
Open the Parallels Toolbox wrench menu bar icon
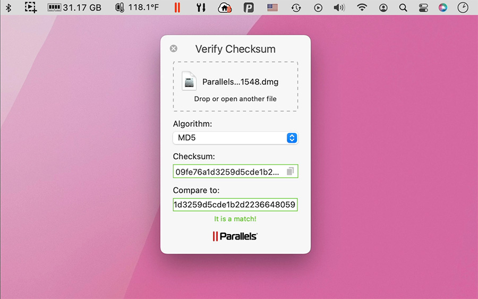click(201, 7)
